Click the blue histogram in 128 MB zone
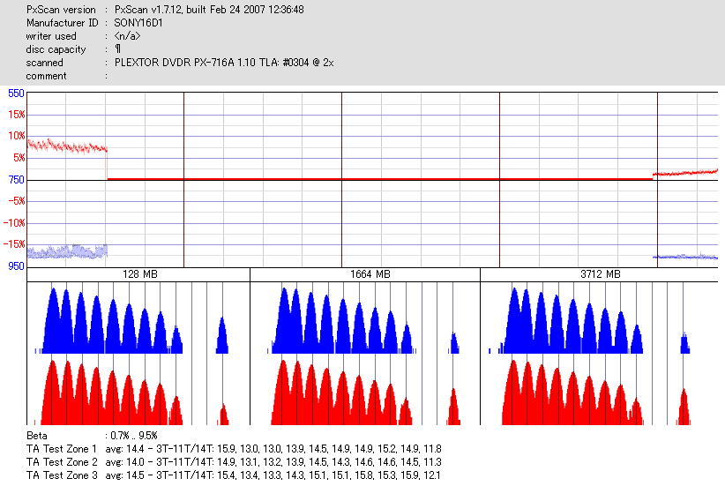The height and width of the screenshot is (486, 725). point(131,321)
